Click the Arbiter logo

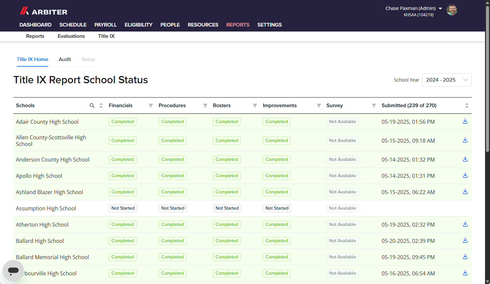[43, 11]
